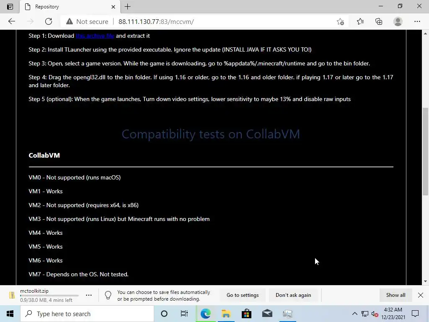Viewport: 429px width, 322px height.
Task: Click Don't ask again button
Action: [x=293, y=295]
